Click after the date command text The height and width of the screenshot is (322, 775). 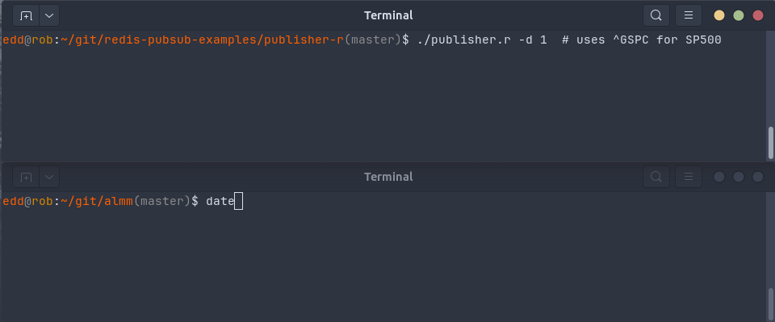click(x=238, y=202)
